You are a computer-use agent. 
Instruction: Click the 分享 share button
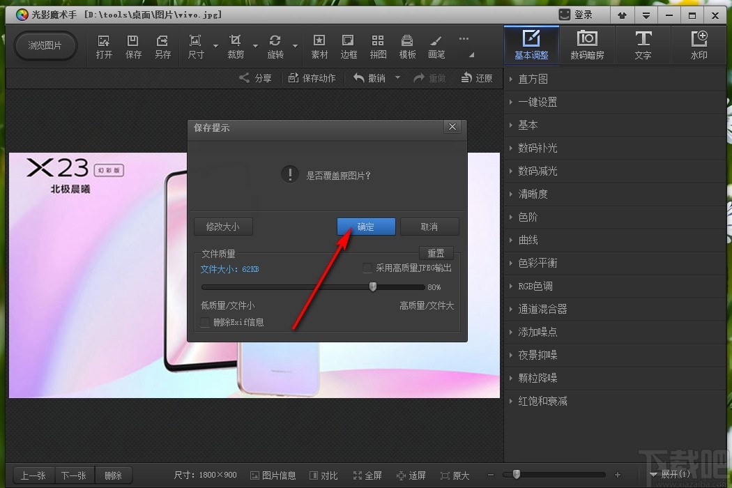(255, 78)
